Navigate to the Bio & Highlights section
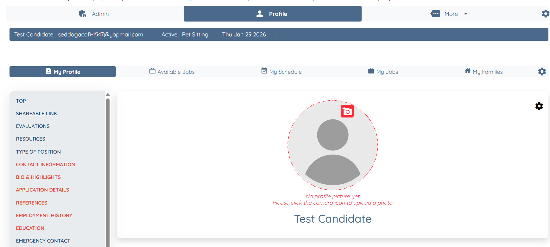The width and height of the screenshot is (550, 247). (x=38, y=177)
